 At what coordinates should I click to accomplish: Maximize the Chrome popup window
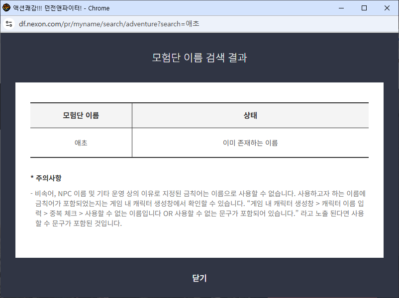tap(364, 8)
